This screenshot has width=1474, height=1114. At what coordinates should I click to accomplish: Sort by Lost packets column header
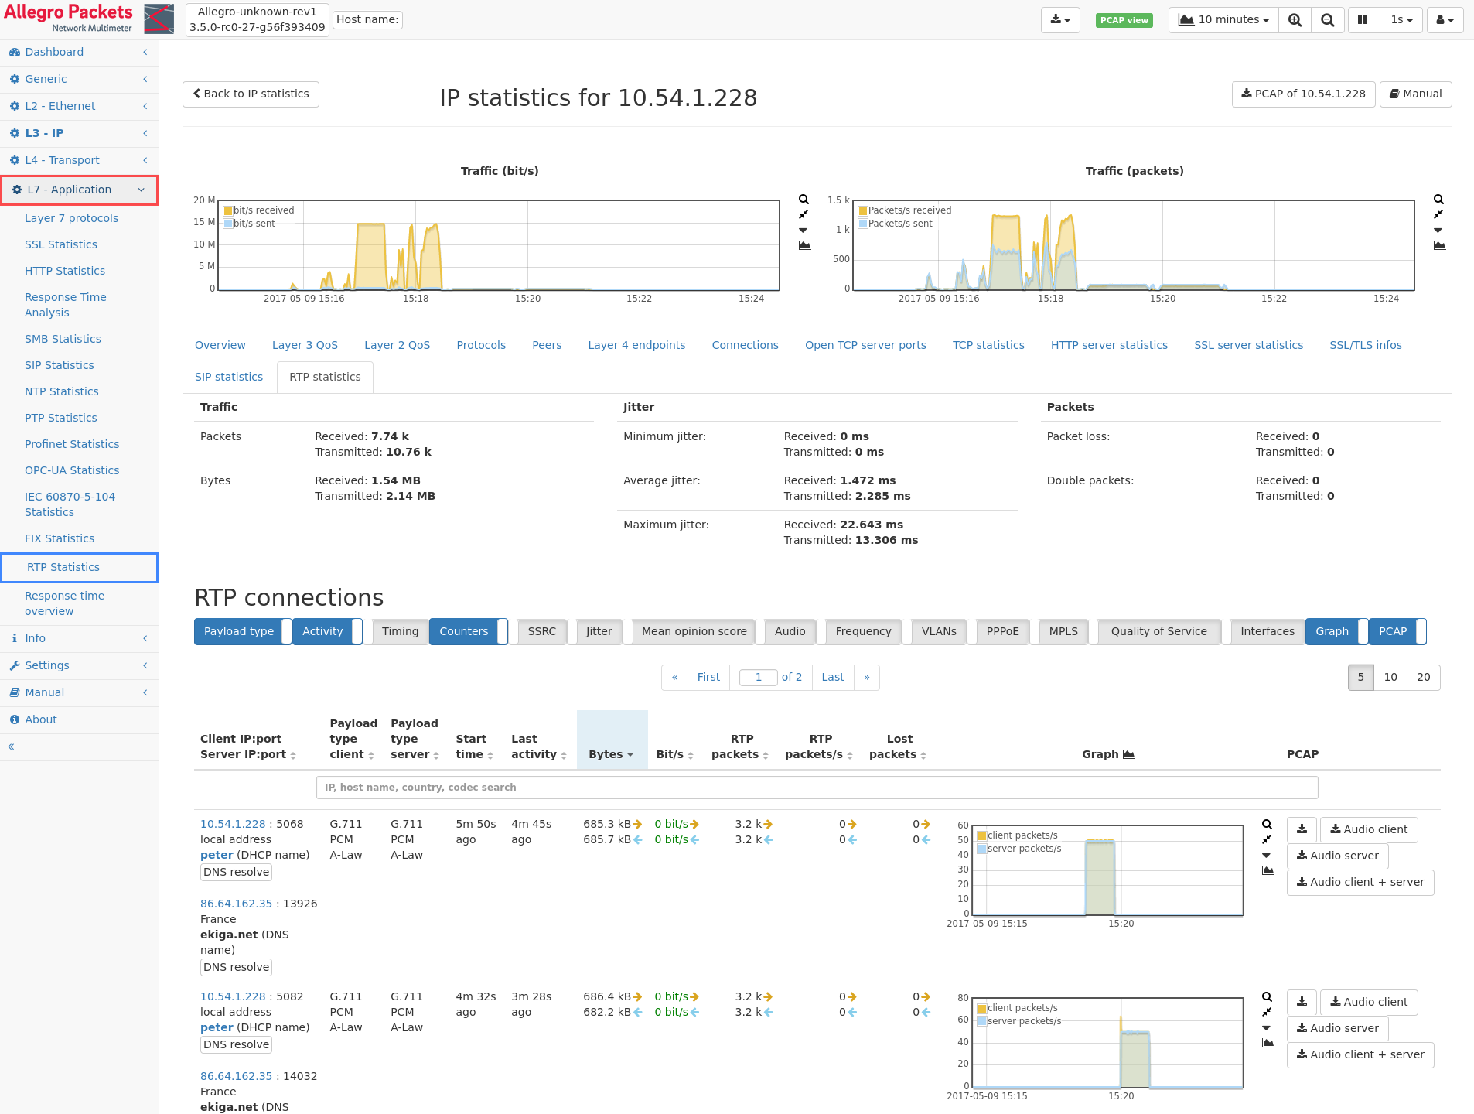click(898, 747)
